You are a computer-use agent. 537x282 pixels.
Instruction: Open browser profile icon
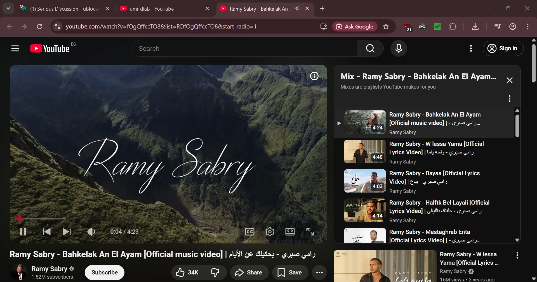coord(513,27)
